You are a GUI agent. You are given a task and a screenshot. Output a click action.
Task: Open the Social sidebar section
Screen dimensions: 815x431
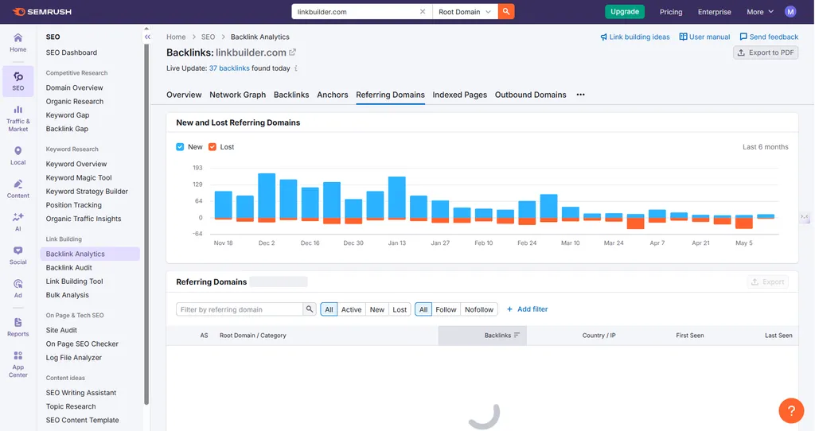pos(18,255)
